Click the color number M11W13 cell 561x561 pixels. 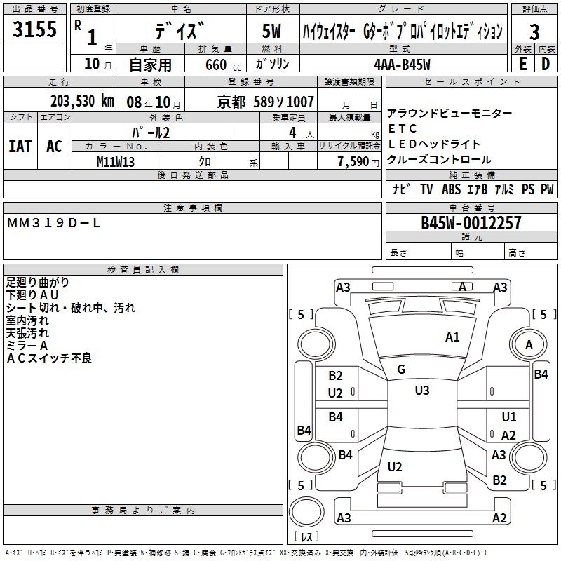point(116,162)
